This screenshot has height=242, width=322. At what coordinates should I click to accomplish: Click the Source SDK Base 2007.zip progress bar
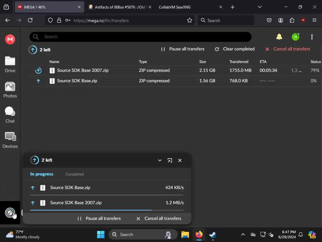(107, 210)
